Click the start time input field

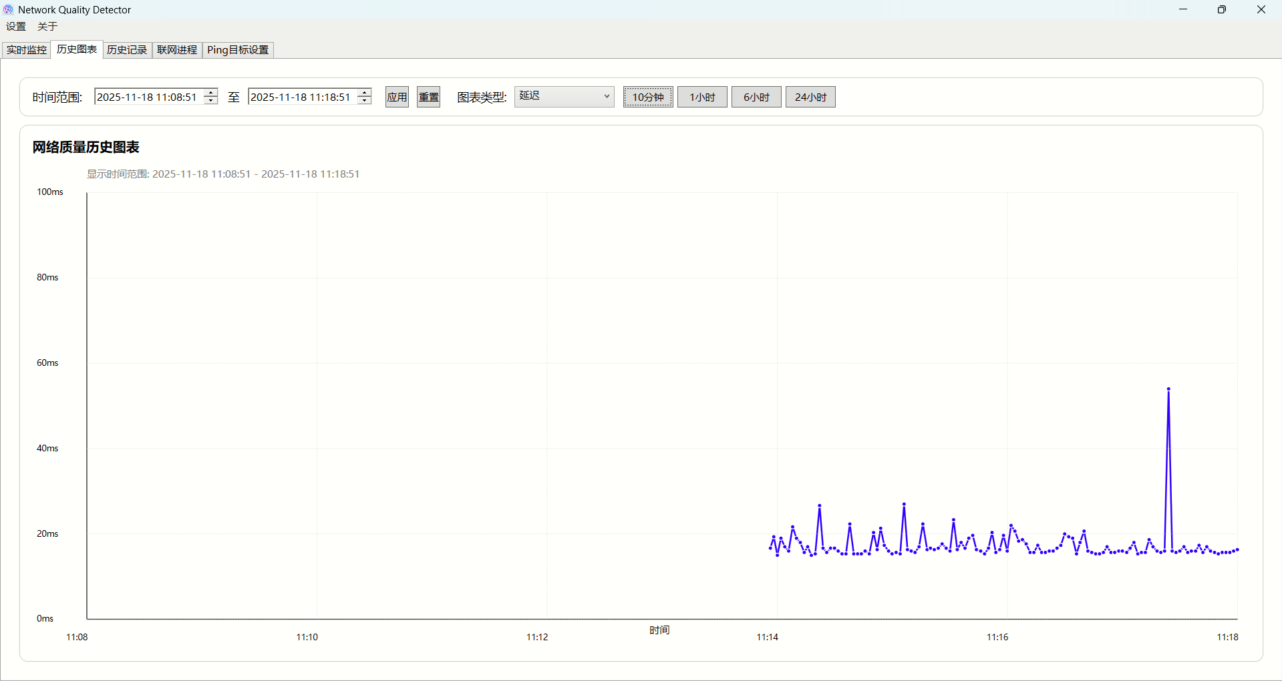pos(148,97)
